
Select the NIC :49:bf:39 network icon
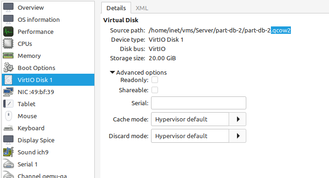8,92
